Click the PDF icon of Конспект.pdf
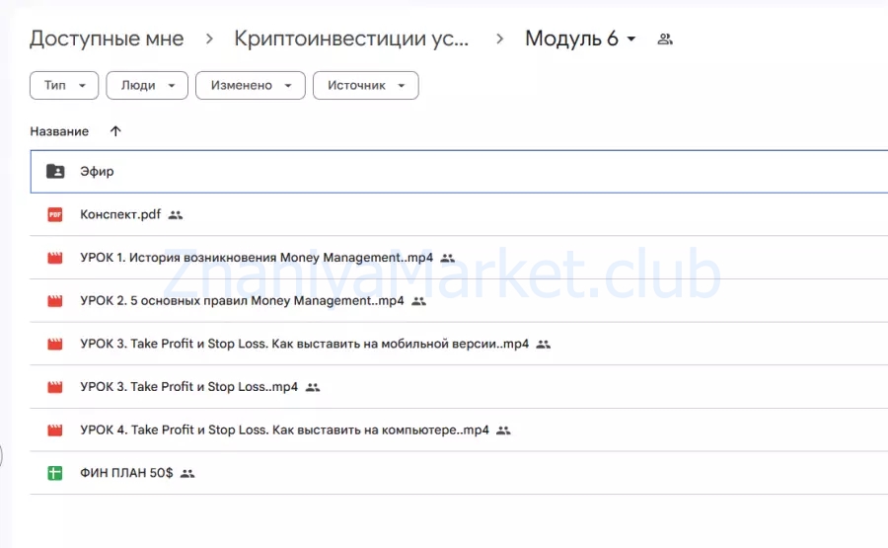The image size is (888, 548). pos(55,215)
